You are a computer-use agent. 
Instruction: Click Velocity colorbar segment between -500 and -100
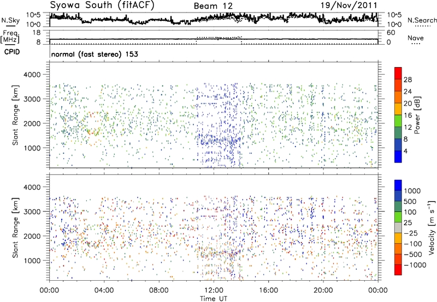pos(398,249)
